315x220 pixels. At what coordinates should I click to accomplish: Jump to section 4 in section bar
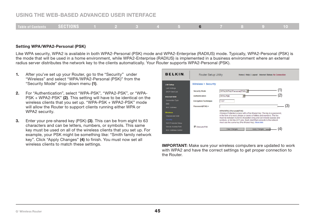(158, 27)
